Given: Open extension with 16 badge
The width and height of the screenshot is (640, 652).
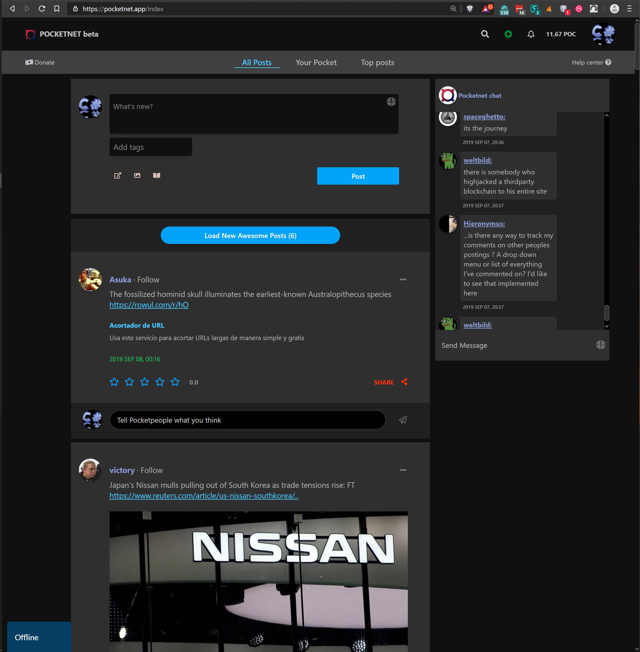Looking at the screenshot, I should (520, 10).
